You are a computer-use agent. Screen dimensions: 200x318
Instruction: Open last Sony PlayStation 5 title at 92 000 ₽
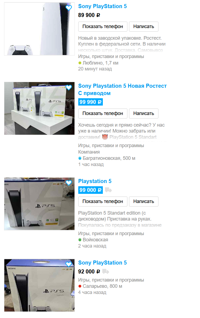tap(103, 263)
